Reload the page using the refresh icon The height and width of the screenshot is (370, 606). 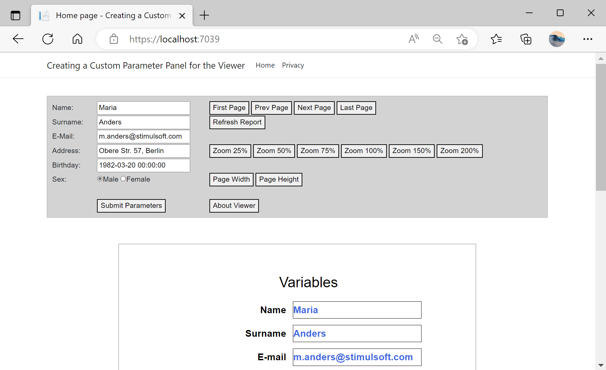click(48, 39)
